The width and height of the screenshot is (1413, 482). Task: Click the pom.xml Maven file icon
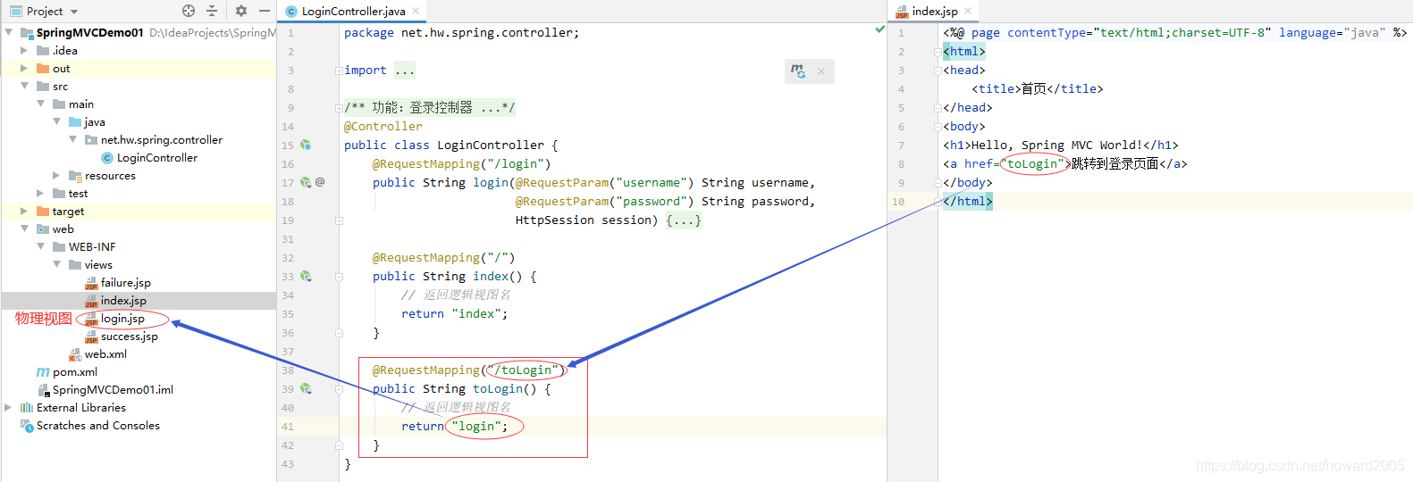pyautogui.click(x=43, y=372)
